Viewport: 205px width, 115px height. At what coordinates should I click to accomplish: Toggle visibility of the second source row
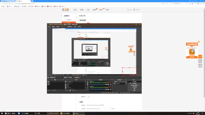(85, 83)
